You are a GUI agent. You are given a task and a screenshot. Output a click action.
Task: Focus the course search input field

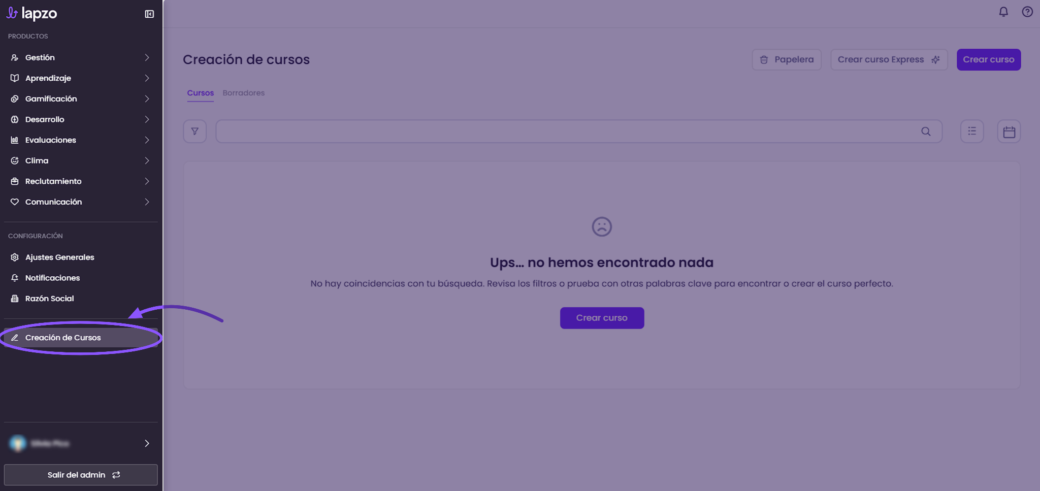click(x=579, y=132)
